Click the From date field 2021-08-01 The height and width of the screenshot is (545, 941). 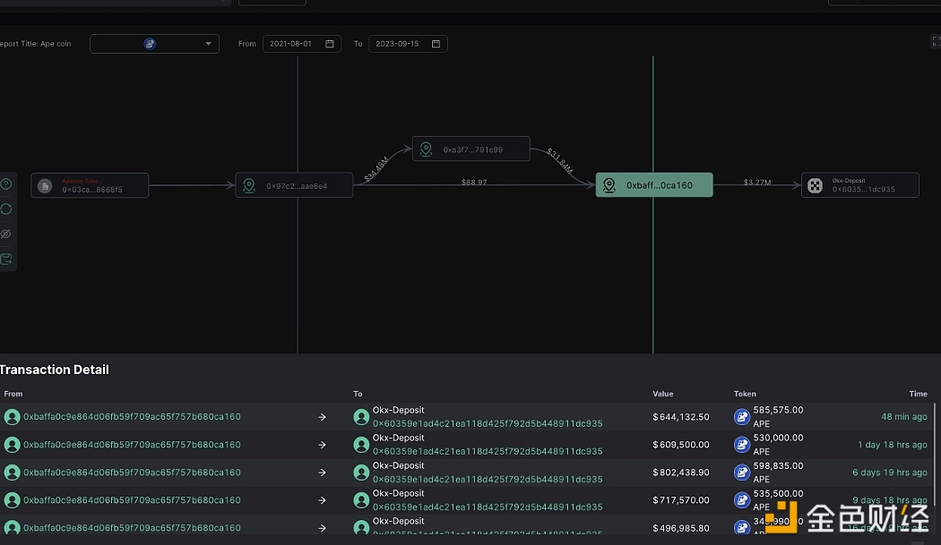(x=302, y=44)
